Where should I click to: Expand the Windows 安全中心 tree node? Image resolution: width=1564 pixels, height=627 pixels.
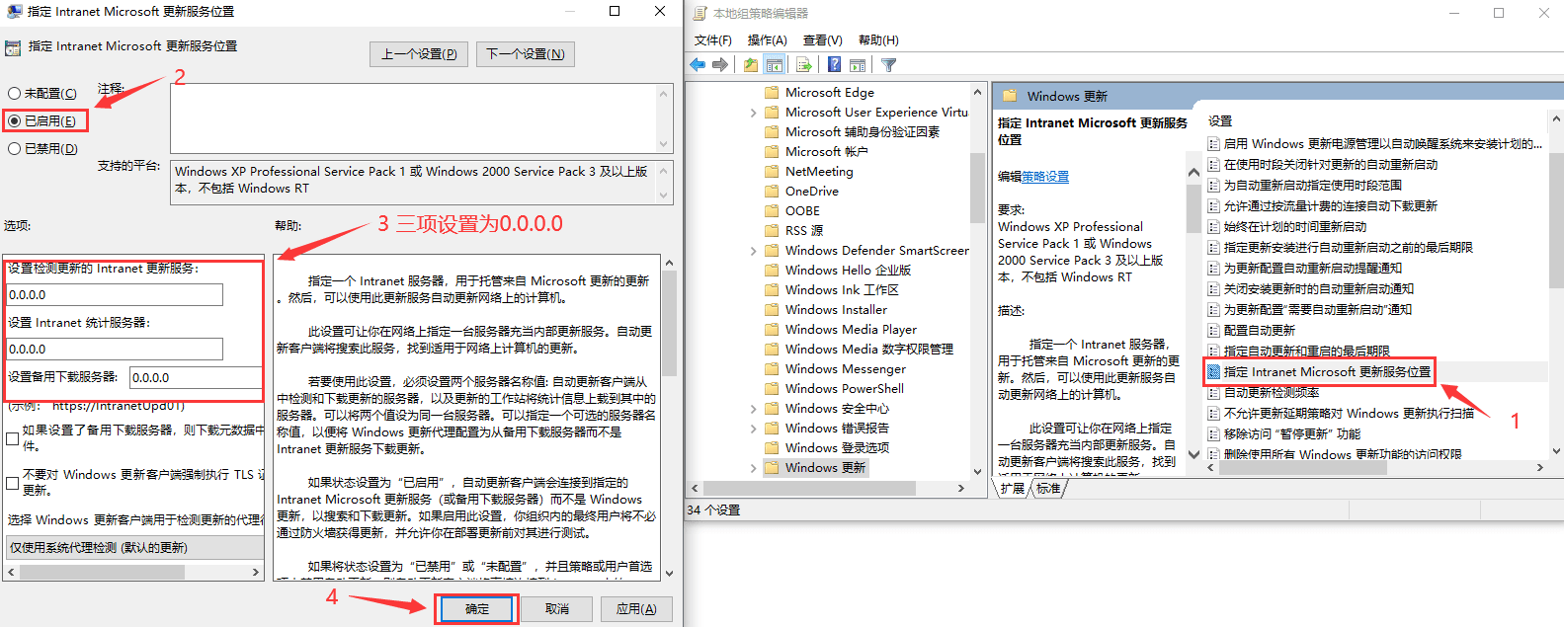(754, 409)
